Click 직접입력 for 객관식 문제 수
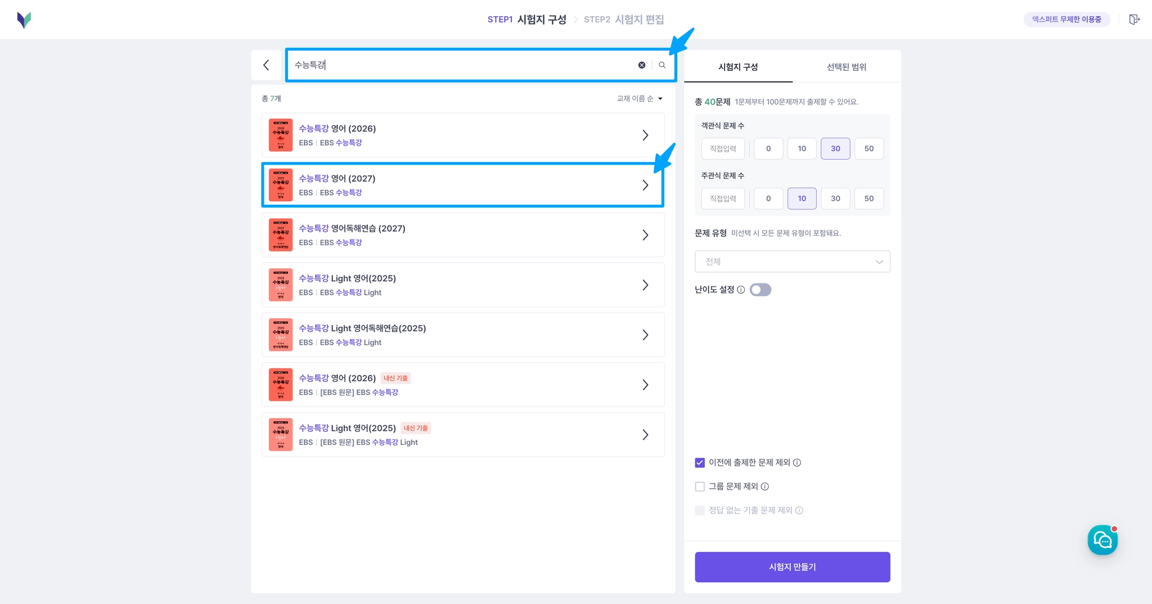 723,148
